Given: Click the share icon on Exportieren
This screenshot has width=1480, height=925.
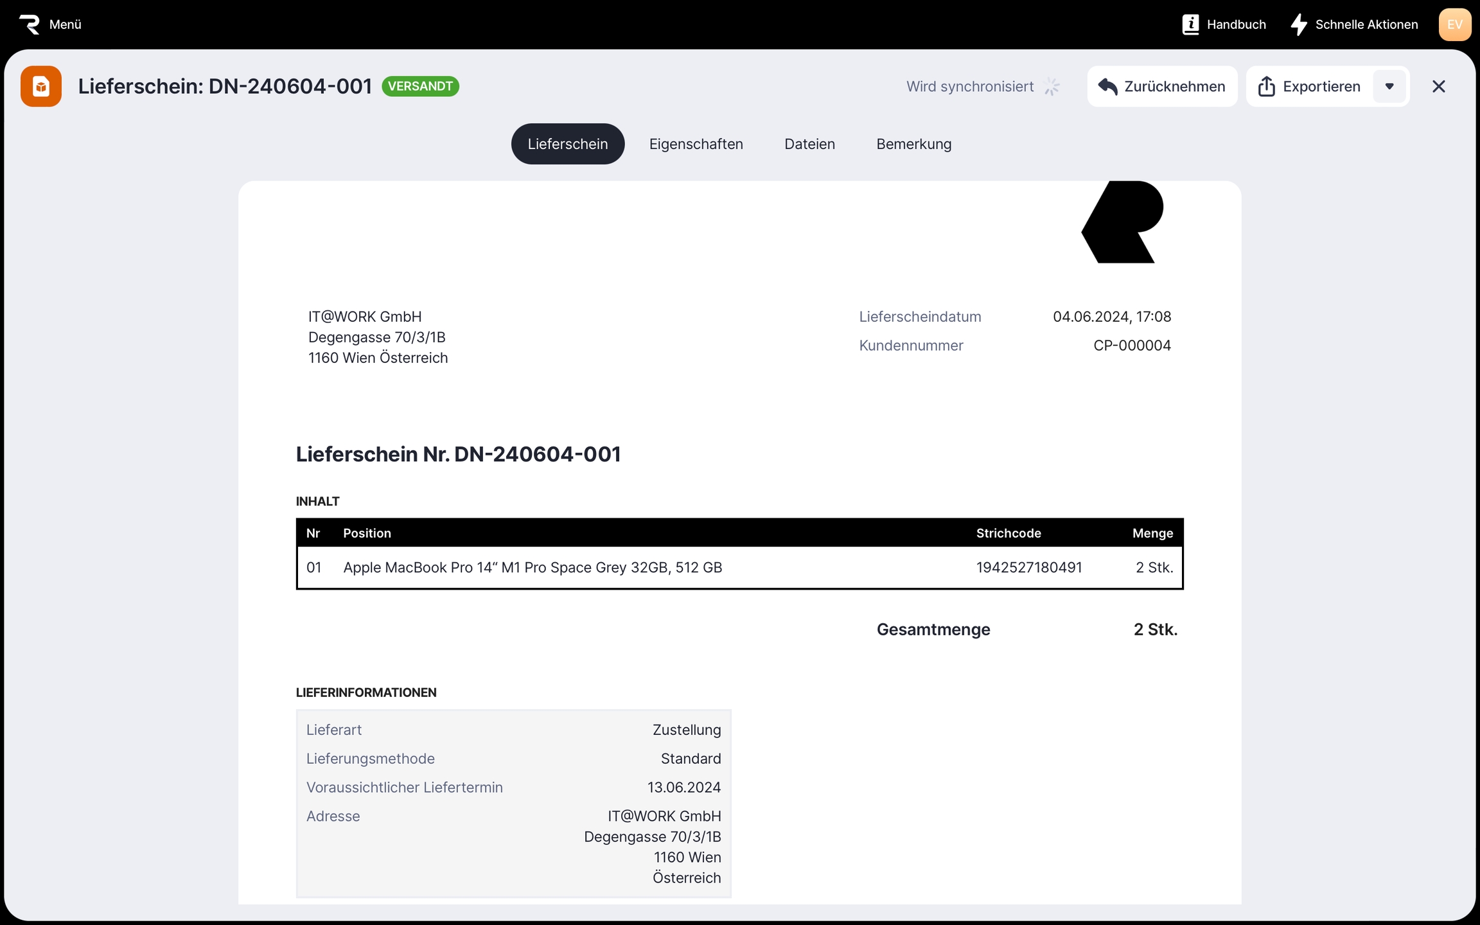Looking at the screenshot, I should tap(1266, 87).
